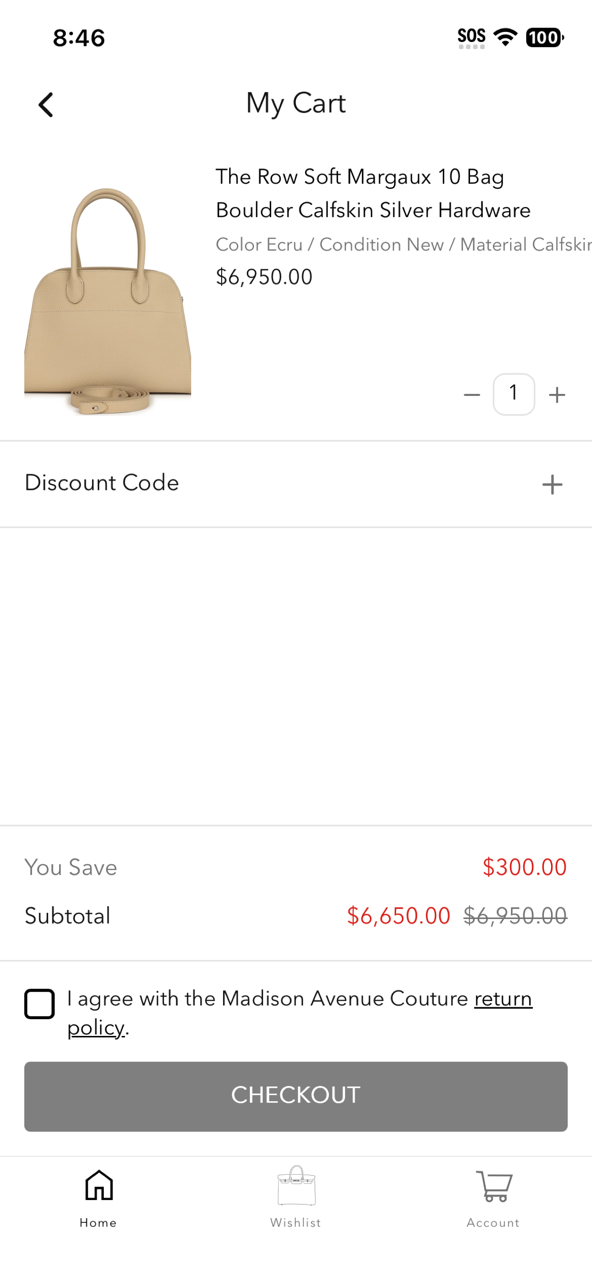
Task: Open the Home tab
Action: pos(99,1199)
